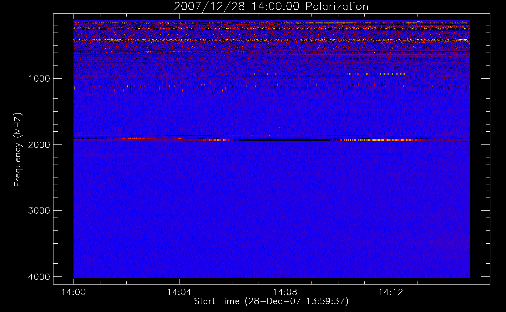Click the 14:12 time tick label

[x=391, y=292]
